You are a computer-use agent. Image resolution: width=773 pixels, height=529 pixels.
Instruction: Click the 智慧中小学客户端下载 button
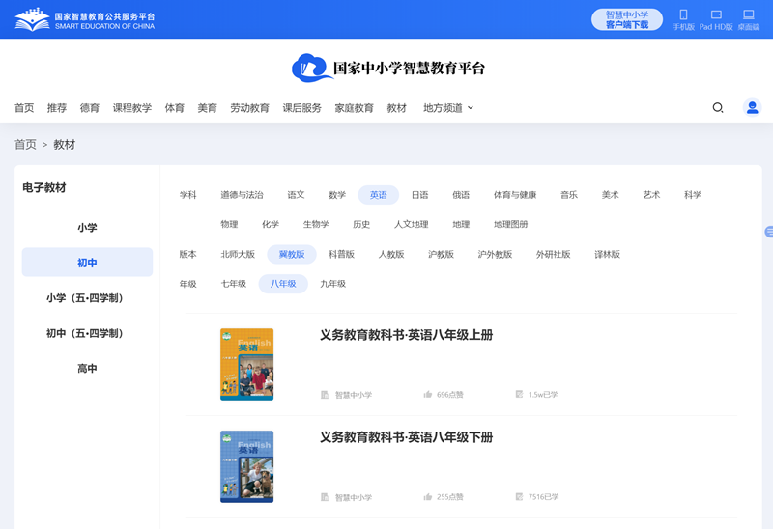click(627, 19)
